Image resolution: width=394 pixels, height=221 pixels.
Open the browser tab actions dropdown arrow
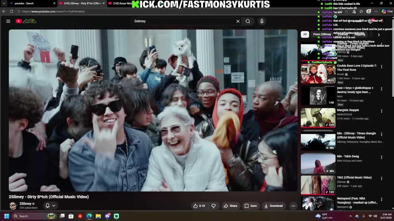point(4,3)
